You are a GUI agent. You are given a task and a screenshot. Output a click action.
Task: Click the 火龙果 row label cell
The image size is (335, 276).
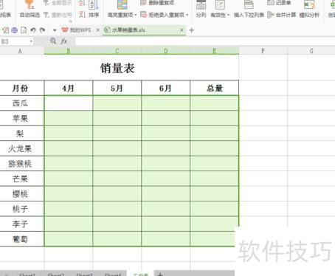[21, 148]
